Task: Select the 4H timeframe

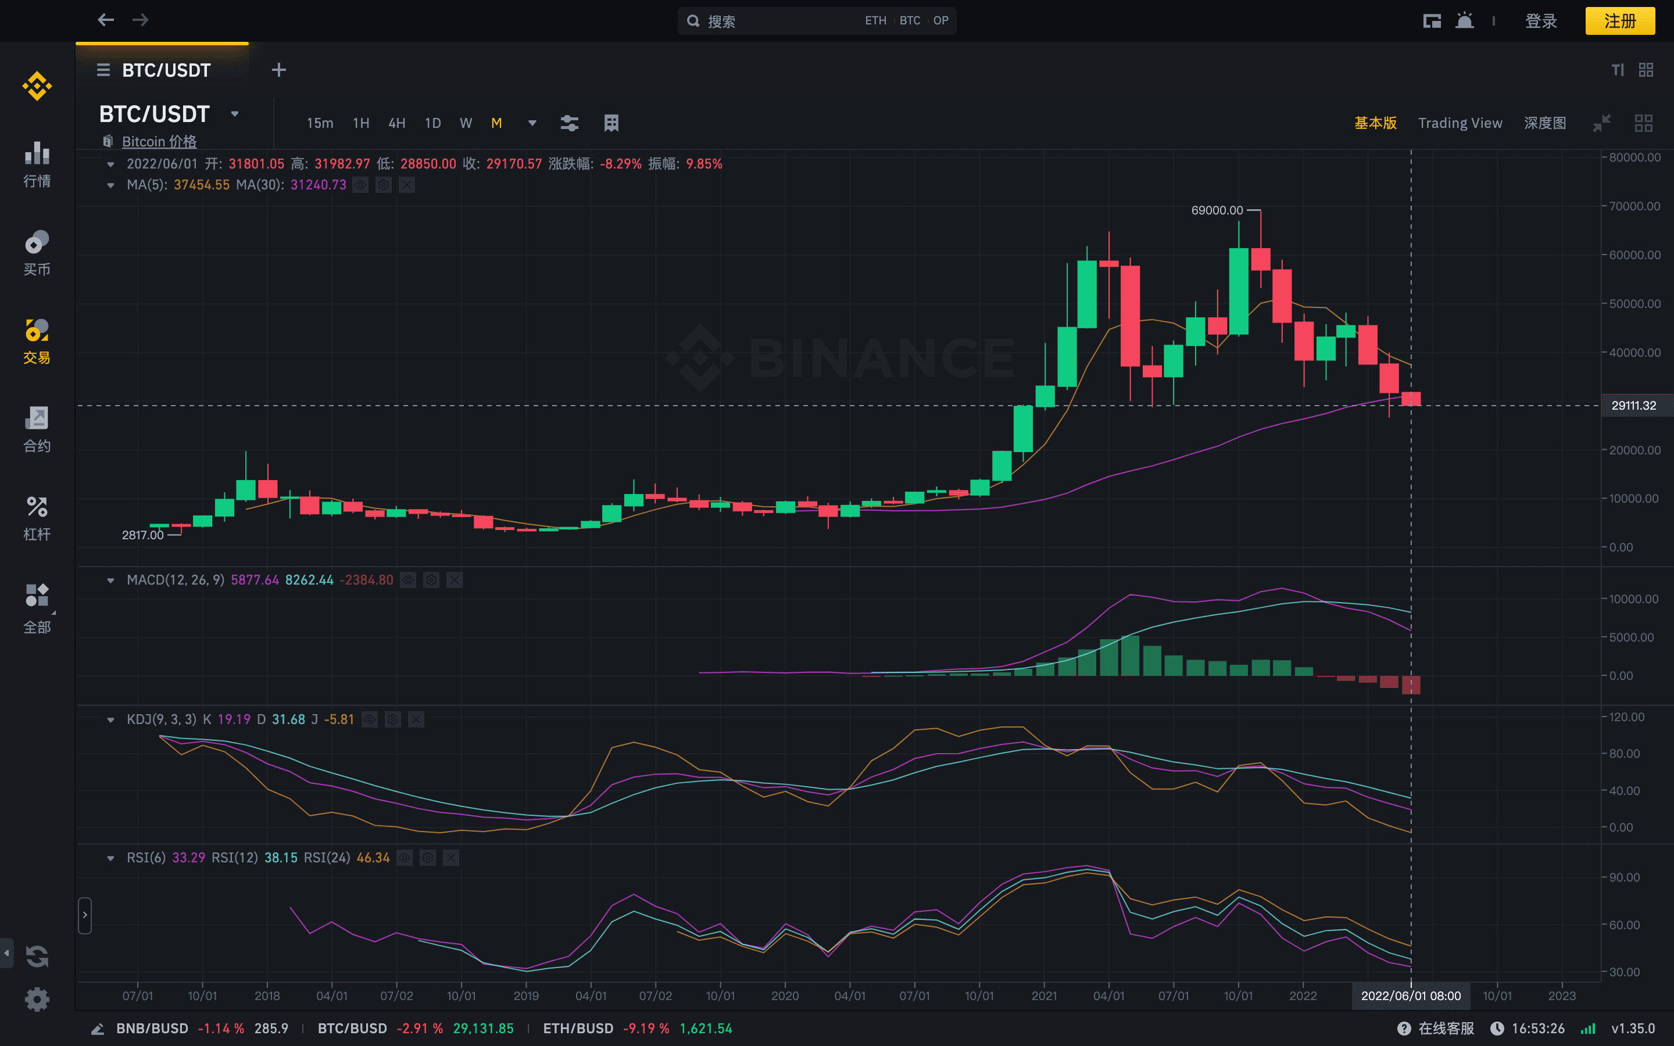Action: pyautogui.click(x=397, y=123)
